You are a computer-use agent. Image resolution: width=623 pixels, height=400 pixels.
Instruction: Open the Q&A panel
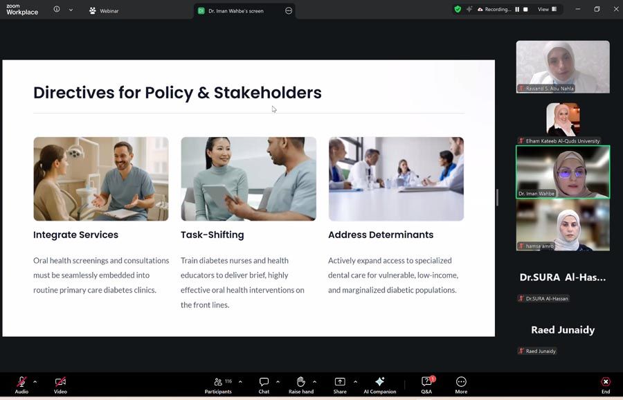point(426,385)
